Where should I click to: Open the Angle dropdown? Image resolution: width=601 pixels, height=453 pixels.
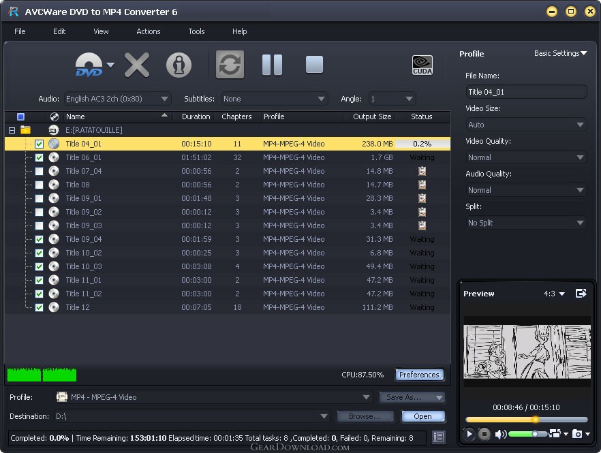click(392, 99)
